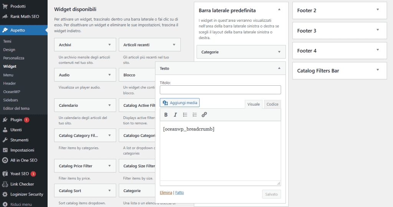
Task: Click the Riduci menu collapse arrow icon
Action: [x=5, y=204]
